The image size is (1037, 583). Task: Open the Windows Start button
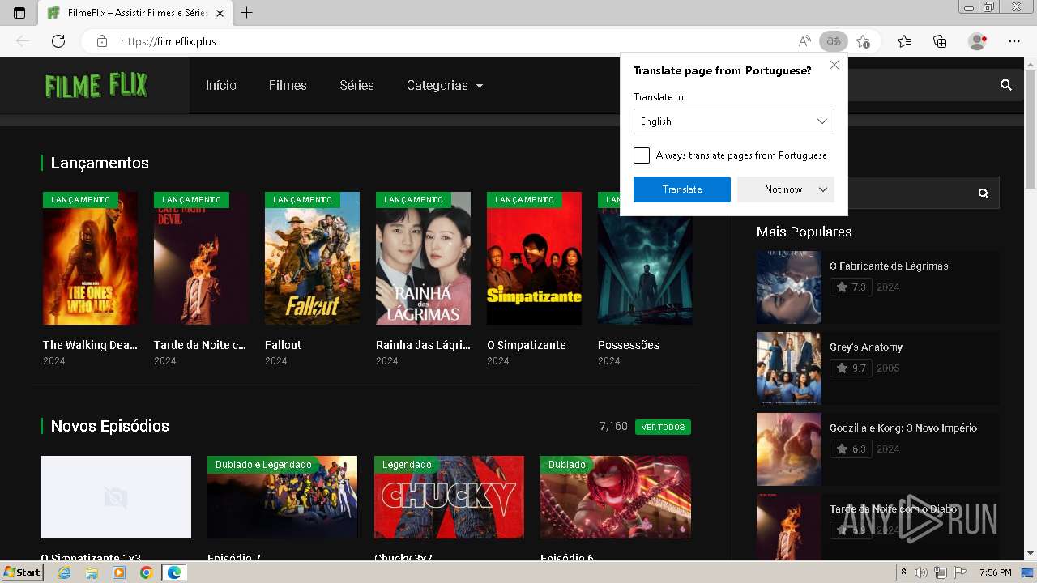click(x=23, y=572)
